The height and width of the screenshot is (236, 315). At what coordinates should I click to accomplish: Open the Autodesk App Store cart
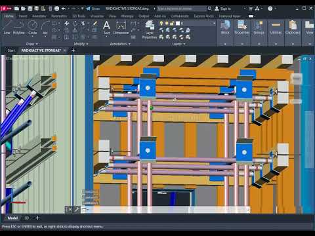coord(251,9)
